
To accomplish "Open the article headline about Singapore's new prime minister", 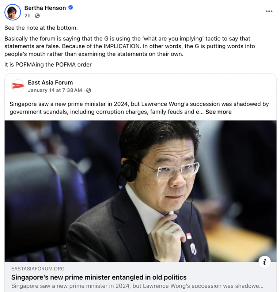I will [x=99, y=277].
